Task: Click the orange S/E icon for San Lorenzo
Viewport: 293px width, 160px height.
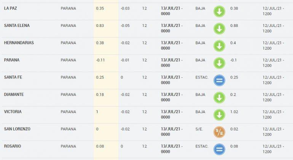Action: (x=219, y=132)
